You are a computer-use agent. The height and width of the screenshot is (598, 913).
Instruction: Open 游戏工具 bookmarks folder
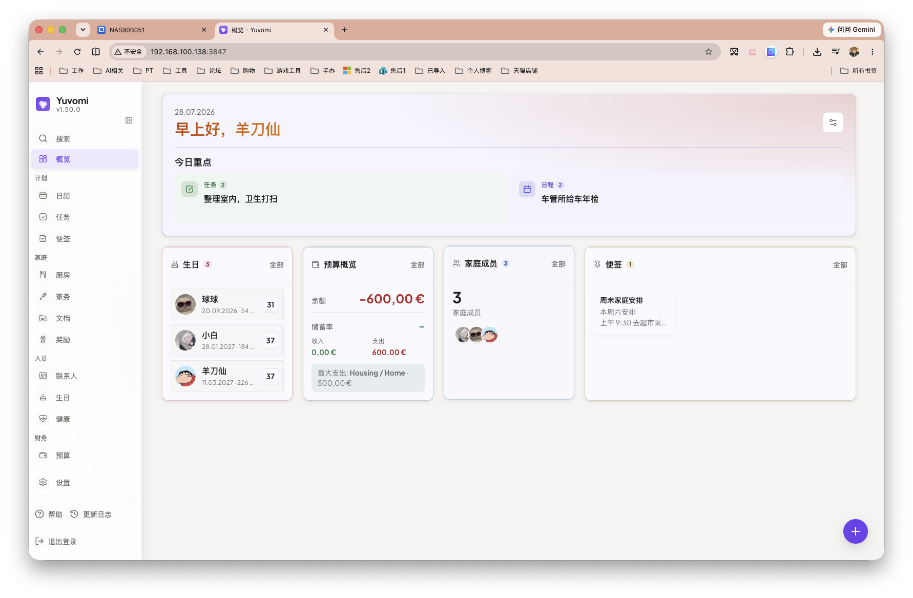(283, 71)
